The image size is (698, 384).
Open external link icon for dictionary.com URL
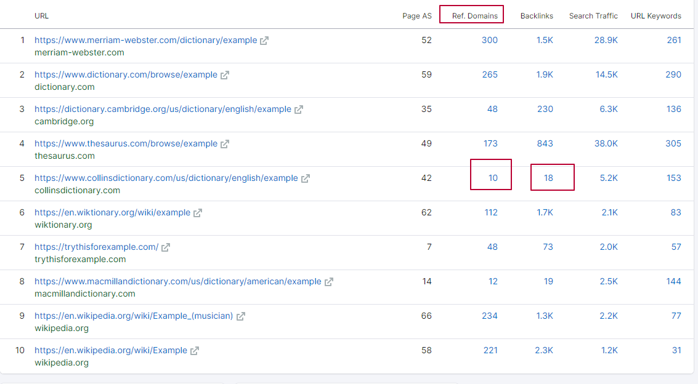point(225,75)
